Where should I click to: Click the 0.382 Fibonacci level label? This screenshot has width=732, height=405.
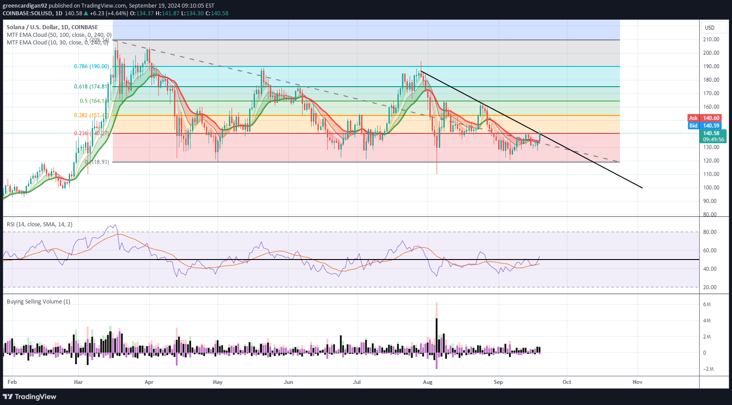tap(91, 115)
